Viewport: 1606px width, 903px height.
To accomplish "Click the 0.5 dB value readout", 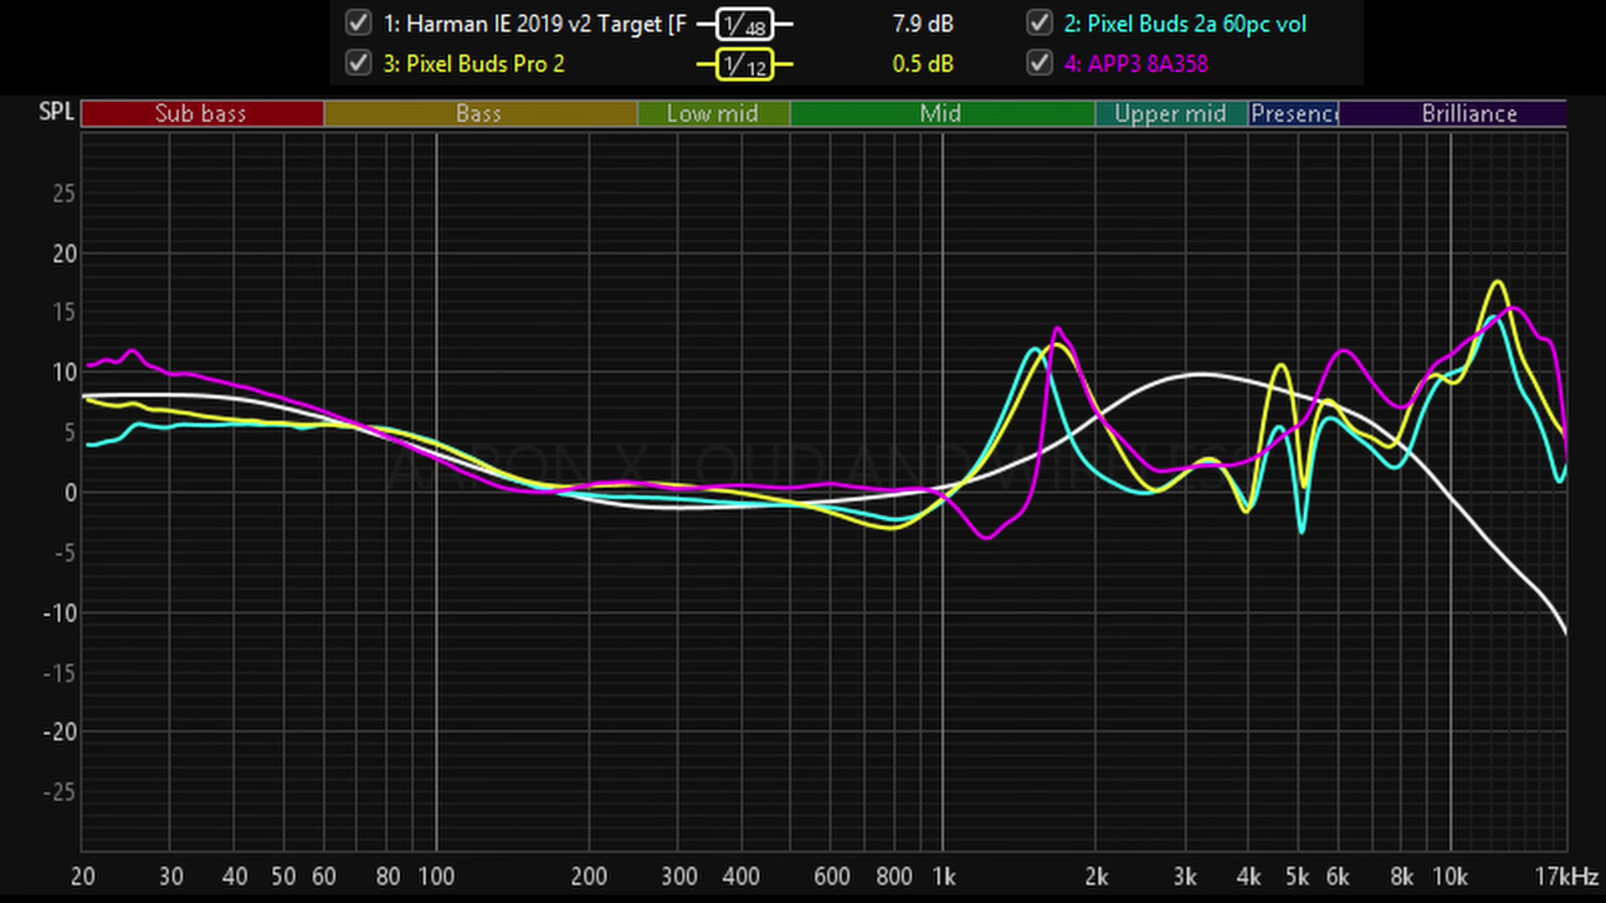I will click(922, 64).
